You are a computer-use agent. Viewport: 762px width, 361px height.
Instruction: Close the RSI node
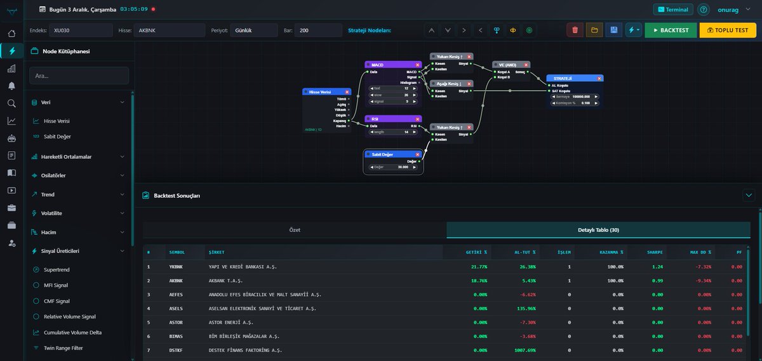pos(417,119)
